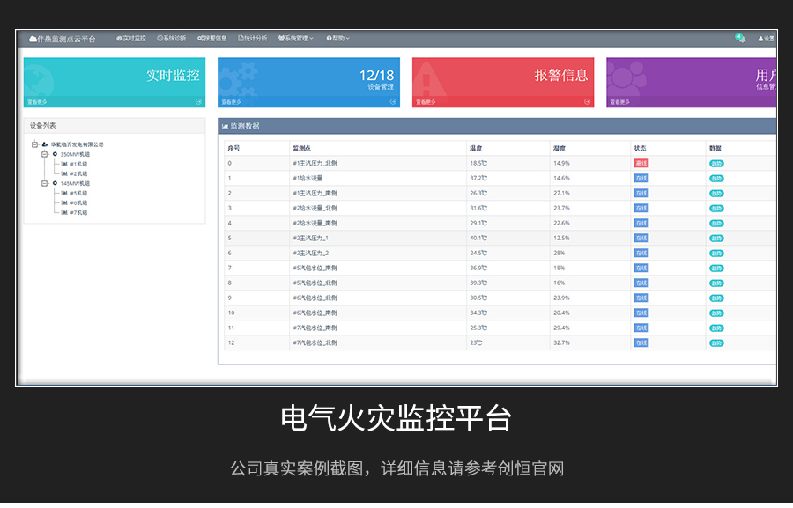Open the 帮助 dropdown menu

(338, 39)
